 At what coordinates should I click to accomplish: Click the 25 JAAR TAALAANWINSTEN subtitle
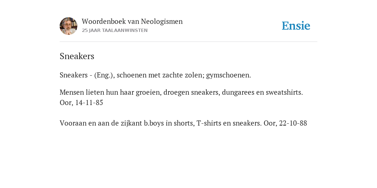115,30
